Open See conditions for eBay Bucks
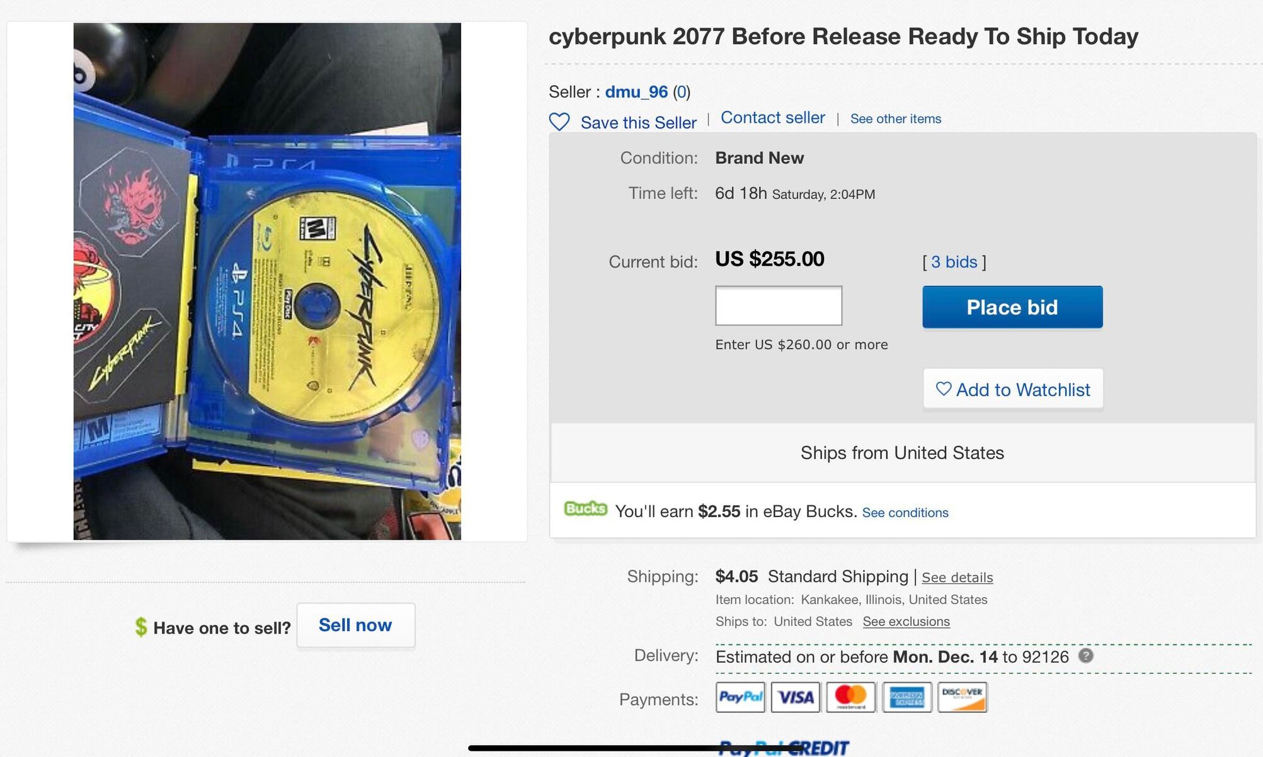The width and height of the screenshot is (1263, 757). point(905,513)
